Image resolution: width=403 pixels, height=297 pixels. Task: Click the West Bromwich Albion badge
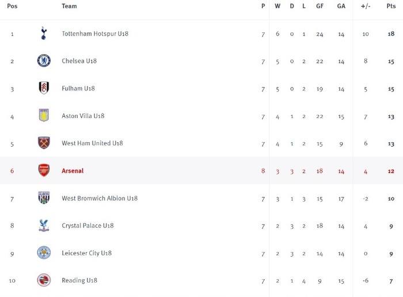(44, 197)
